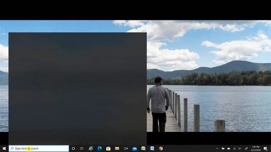Open the infinity-loop app on the taskbar
Viewport: 271px width, 152px height.
coord(126,148)
